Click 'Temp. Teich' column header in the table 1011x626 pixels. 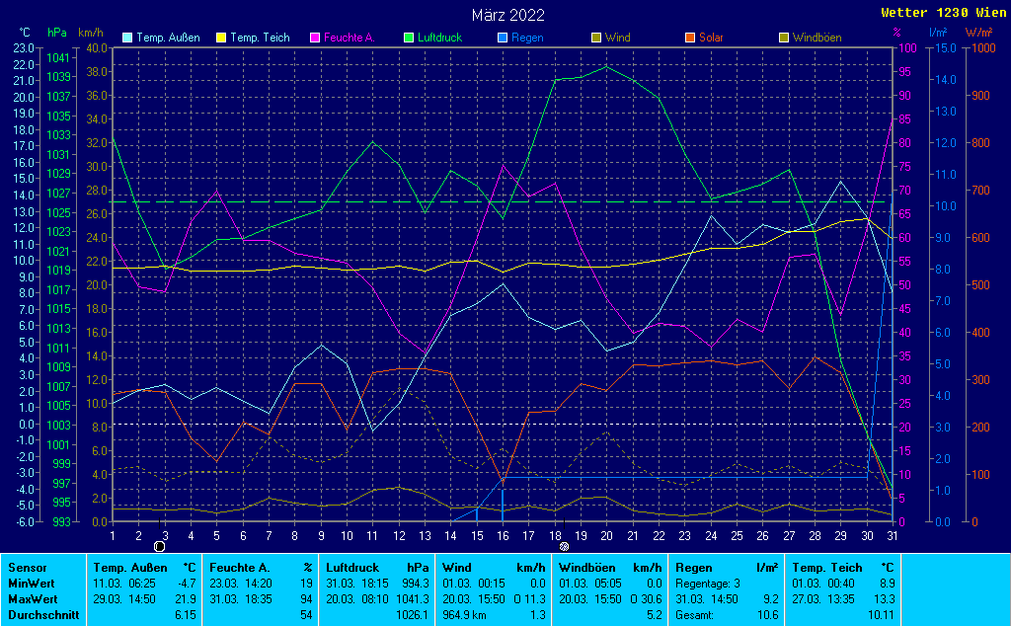click(x=827, y=568)
